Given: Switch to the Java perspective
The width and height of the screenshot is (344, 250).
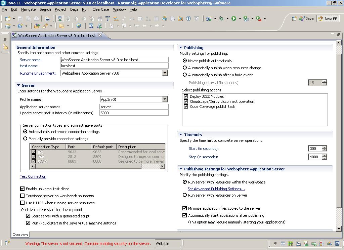Looking at the screenshot, I should [x=306, y=19].
